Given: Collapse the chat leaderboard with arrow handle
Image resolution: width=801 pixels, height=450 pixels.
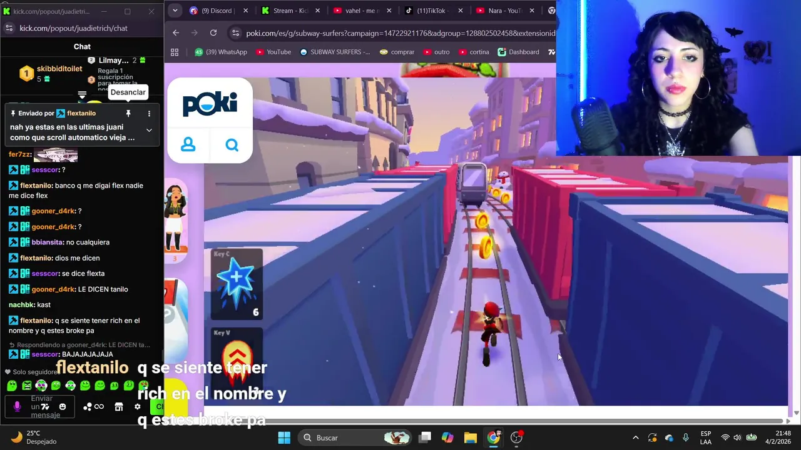Looking at the screenshot, I should 82,94.
